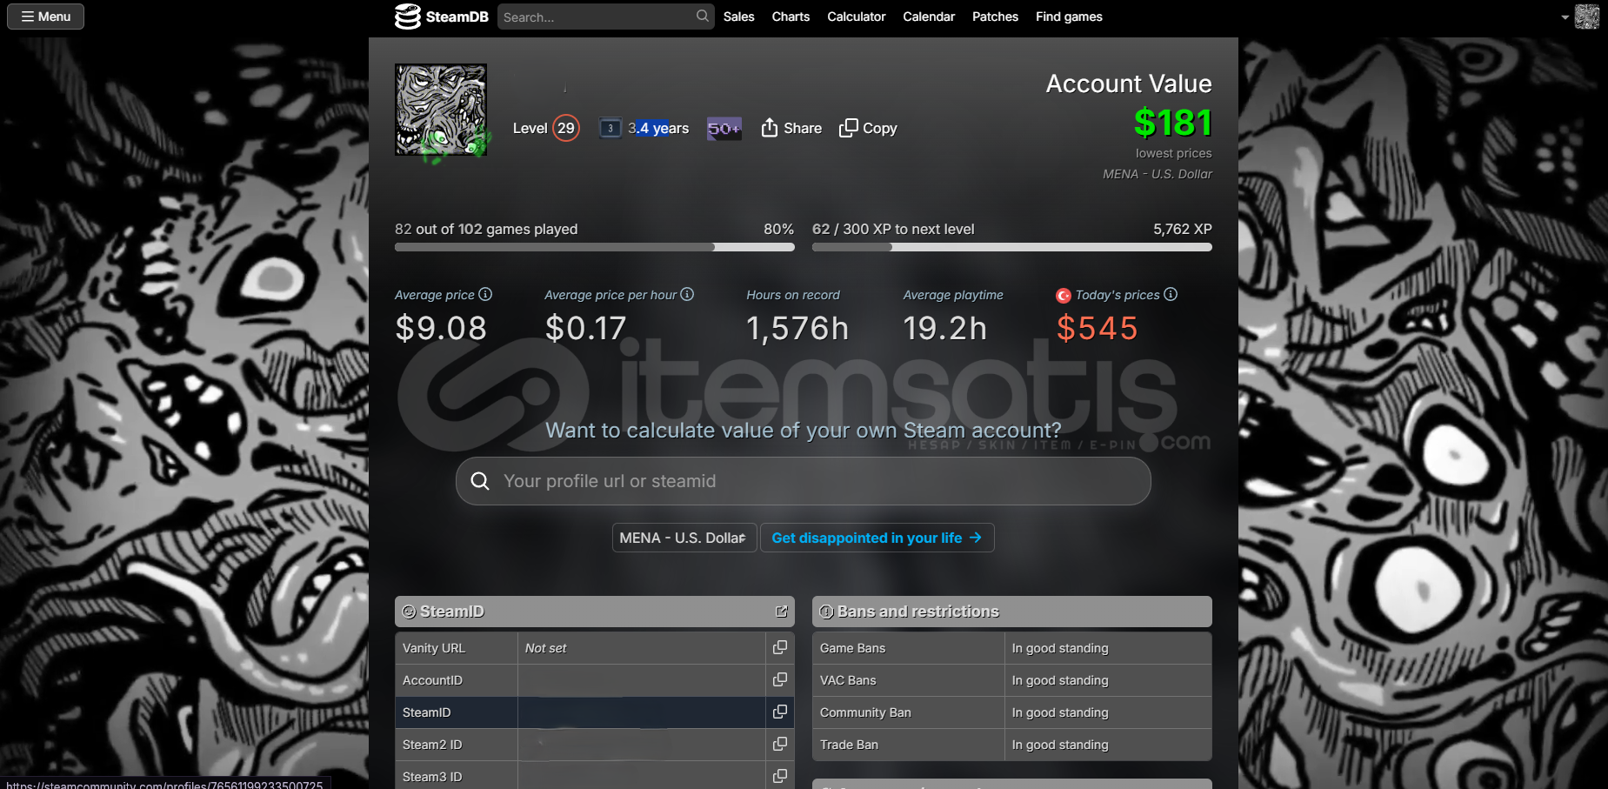Select the Community Ban row label

point(865,712)
